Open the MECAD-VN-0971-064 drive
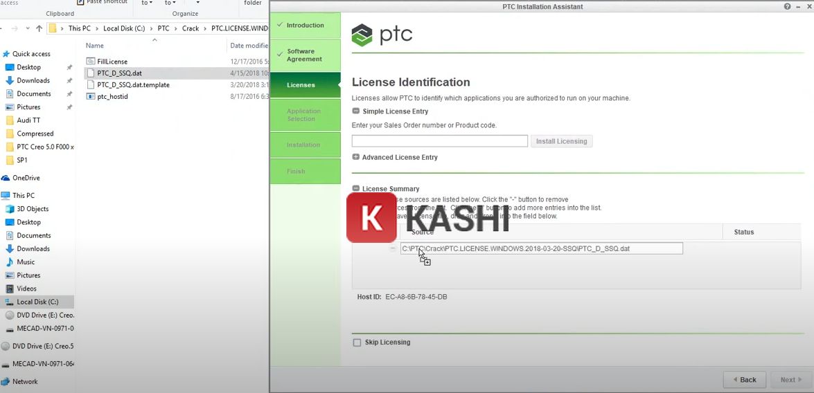 point(43,364)
